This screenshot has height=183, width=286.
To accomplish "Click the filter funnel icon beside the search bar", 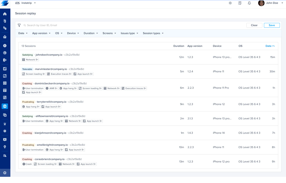I will pos(19,25).
